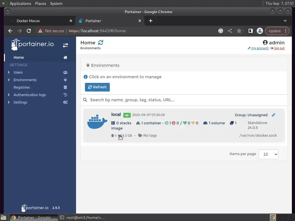Image resolution: width=295 pixels, height=221 pixels.
Task: Click Portainer - Google Chrome taskbar item
Action: [34, 218]
